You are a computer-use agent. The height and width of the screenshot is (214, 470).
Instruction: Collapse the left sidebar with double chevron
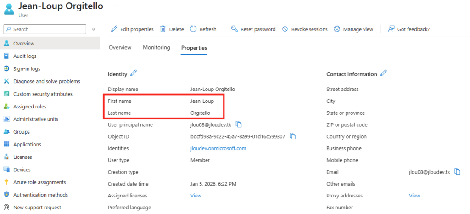click(94, 29)
